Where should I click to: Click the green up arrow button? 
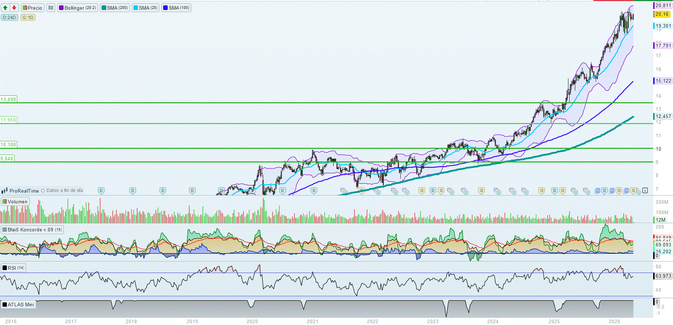[x=5, y=8]
